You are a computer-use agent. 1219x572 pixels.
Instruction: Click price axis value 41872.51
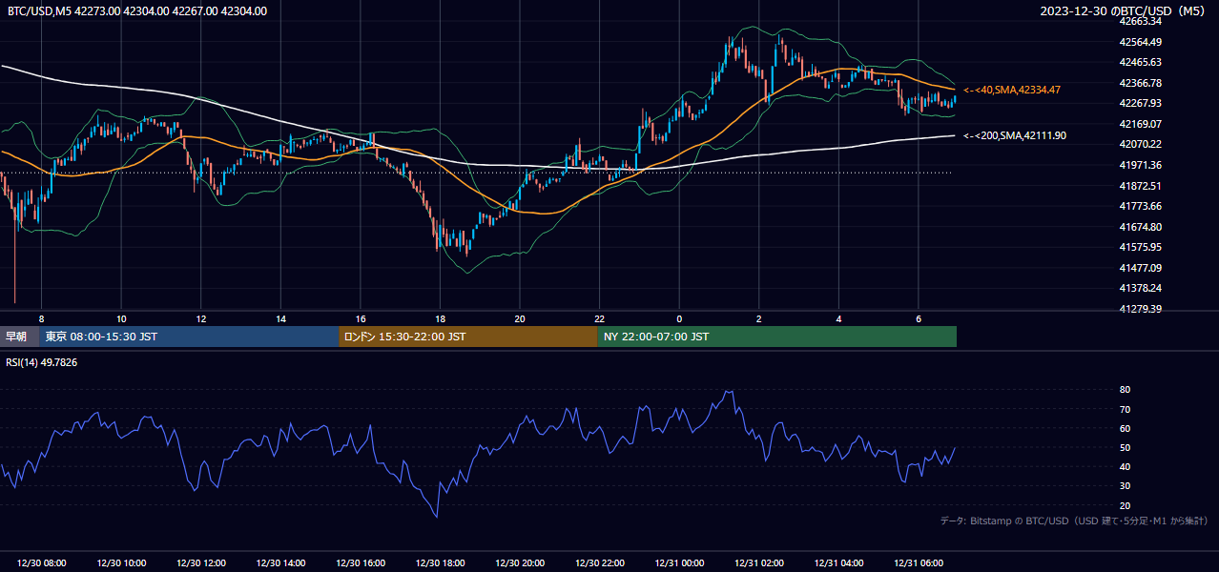pos(1141,186)
